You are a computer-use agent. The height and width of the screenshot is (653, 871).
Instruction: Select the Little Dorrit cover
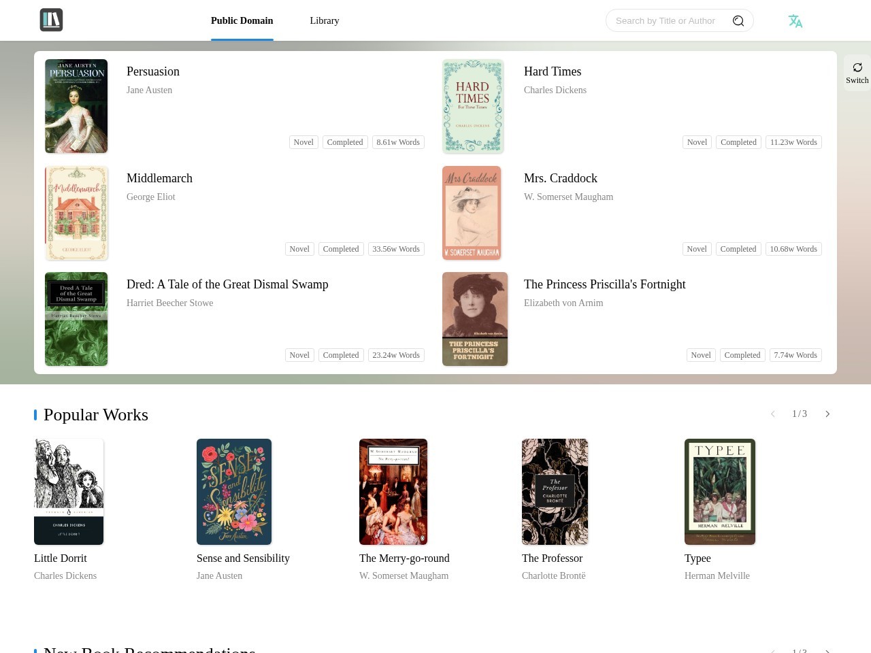point(69,492)
